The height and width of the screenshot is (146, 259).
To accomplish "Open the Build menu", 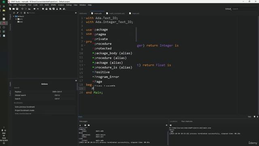I will coord(47,5).
